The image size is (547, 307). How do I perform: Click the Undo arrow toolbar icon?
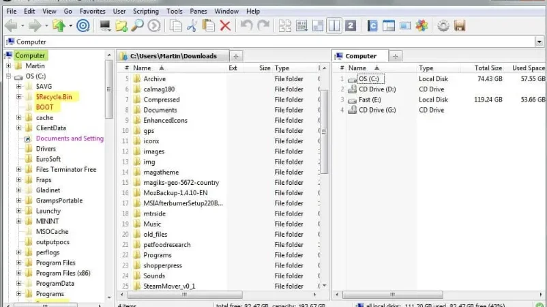point(247,26)
